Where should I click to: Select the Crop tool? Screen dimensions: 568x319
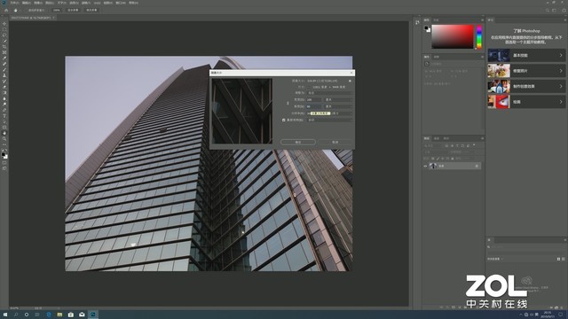4,47
